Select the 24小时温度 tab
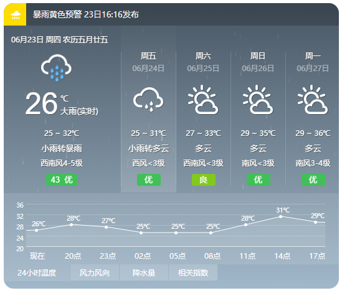The width and height of the screenshot is (342, 293). pyautogui.click(x=37, y=272)
